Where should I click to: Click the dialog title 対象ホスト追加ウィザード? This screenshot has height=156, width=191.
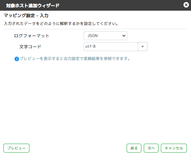[33, 5]
